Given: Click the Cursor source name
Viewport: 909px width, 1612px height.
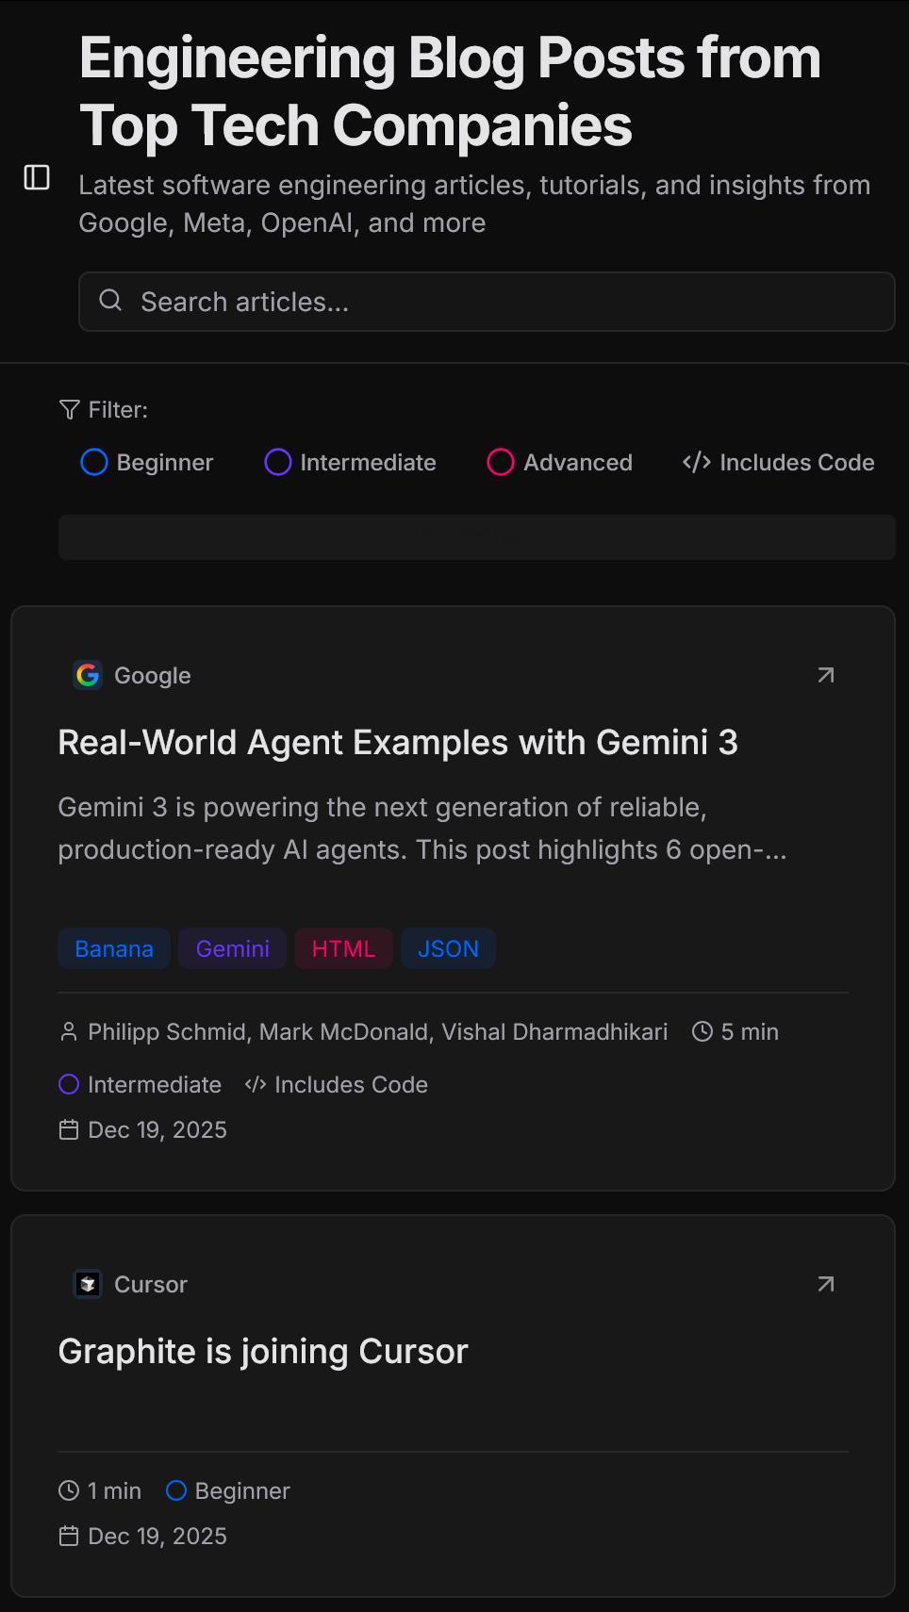Looking at the screenshot, I should pos(151,1284).
